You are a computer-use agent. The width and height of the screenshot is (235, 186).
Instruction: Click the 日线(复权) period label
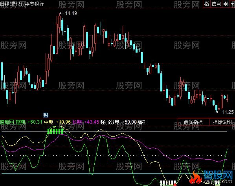point(11,4)
